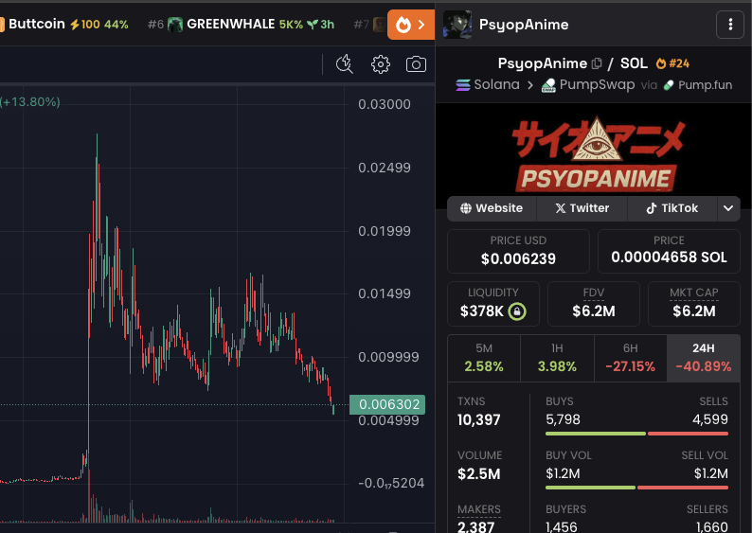Click the Solana chain logo
The image size is (752, 533).
click(463, 85)
